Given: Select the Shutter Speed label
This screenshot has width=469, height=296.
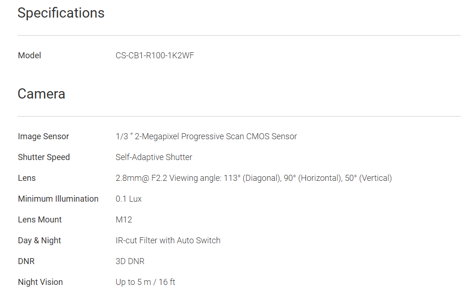Looking at the screenshot, I should click(x=44, y=157).
